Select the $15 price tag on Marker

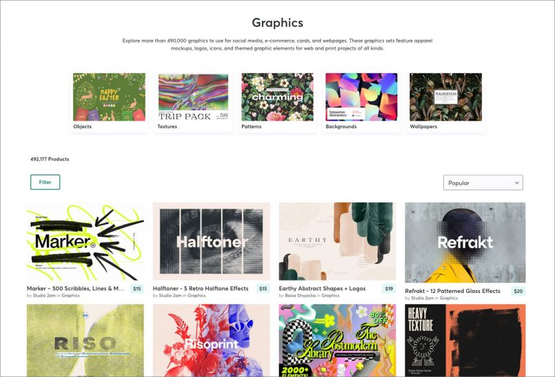(137, 289)
